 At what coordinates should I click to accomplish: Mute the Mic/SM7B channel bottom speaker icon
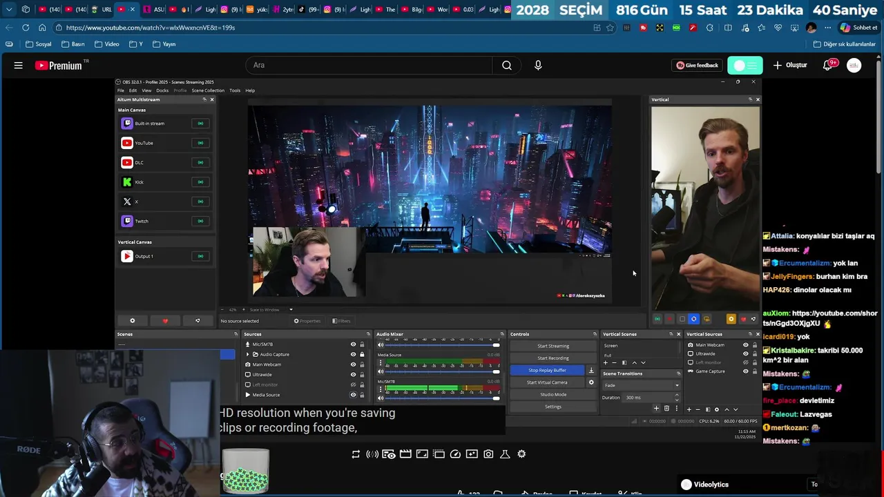tap(381, 398)
